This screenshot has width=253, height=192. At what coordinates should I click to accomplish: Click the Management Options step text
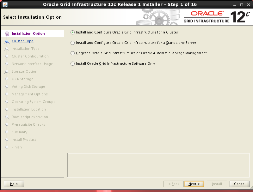click(x=29, y=94)
